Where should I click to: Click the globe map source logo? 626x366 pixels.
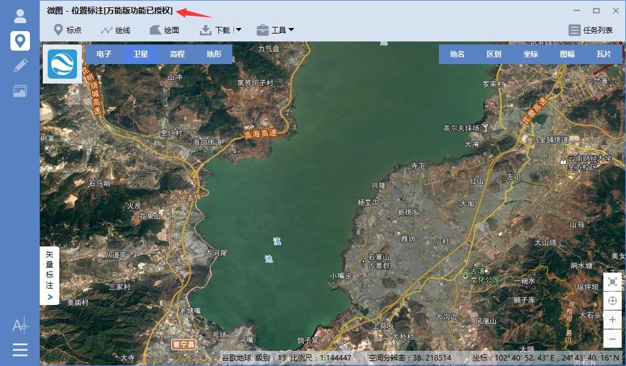(x=62, y=64)
